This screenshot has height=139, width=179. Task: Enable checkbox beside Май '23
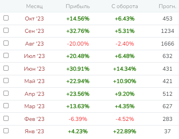(6, 81)
